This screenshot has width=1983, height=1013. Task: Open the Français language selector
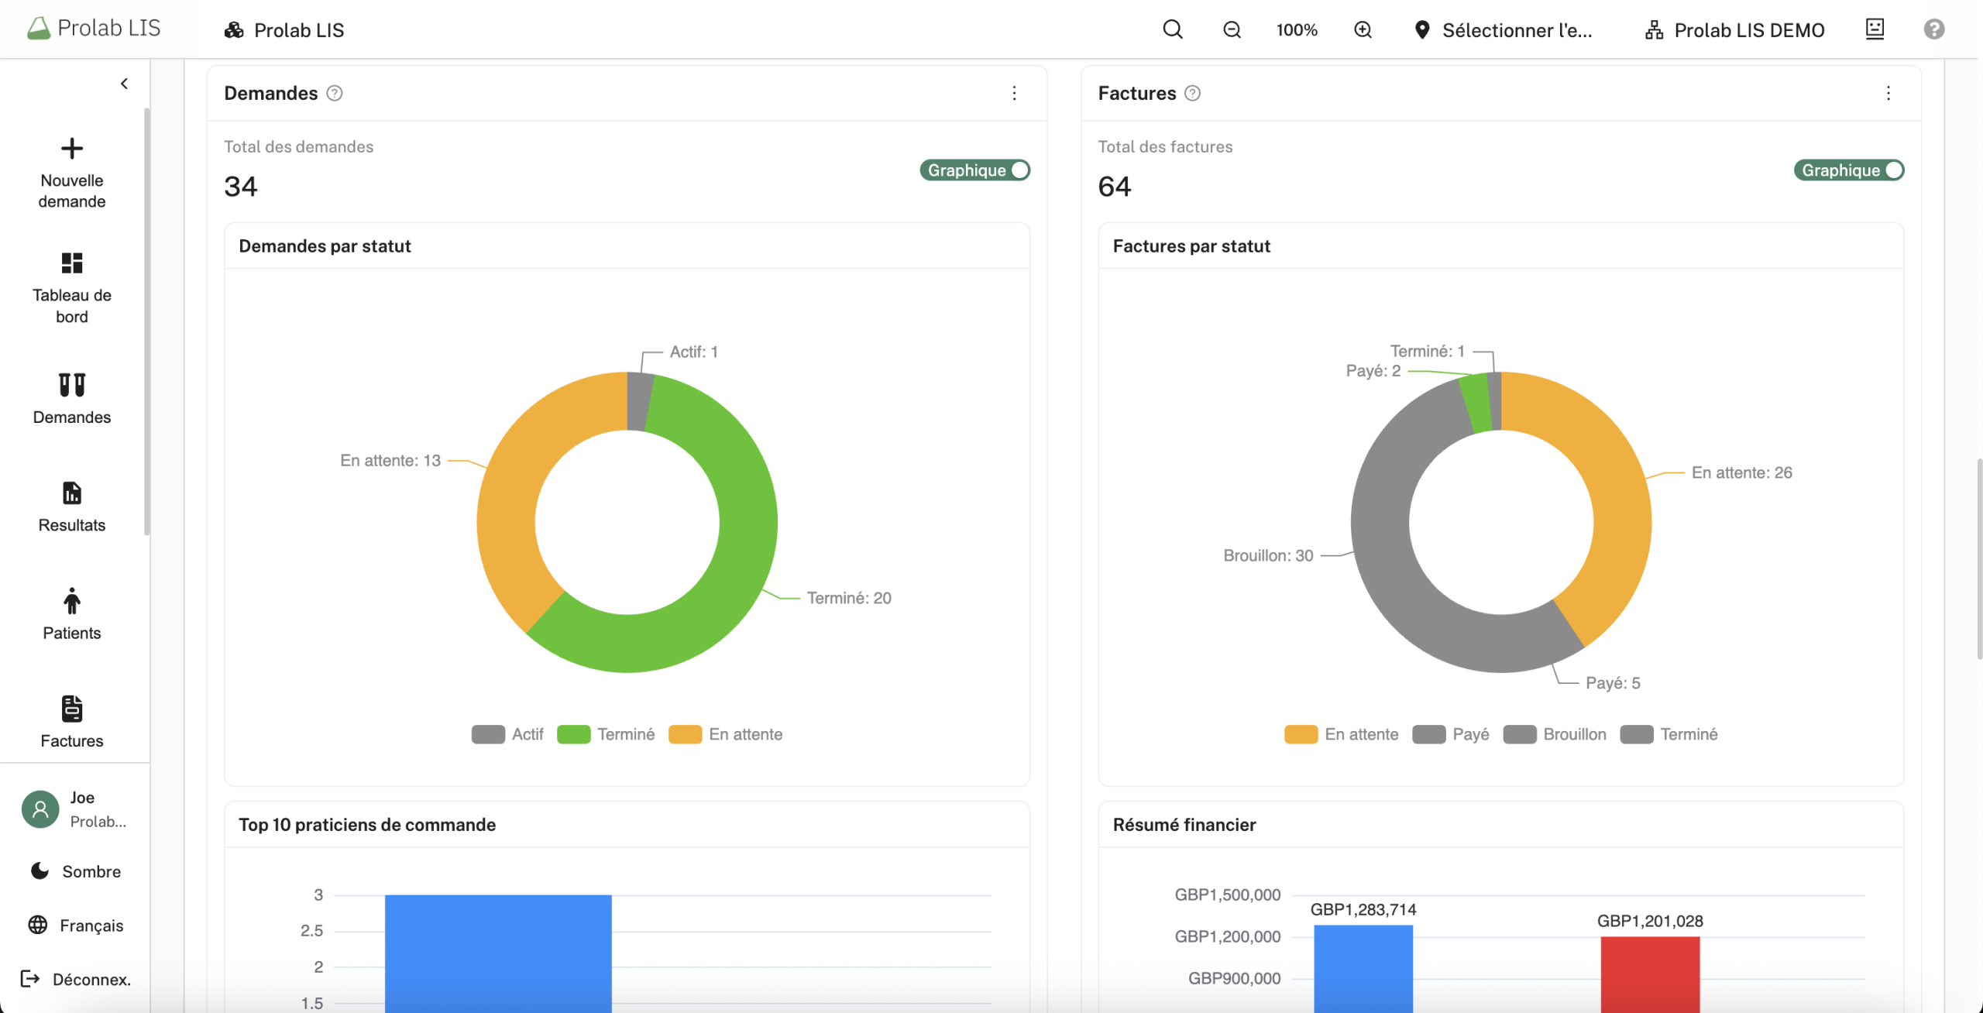click(x=76, y=925)
